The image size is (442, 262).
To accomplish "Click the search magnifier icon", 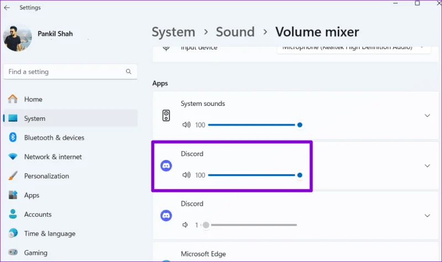I will (x=129, y=72).
